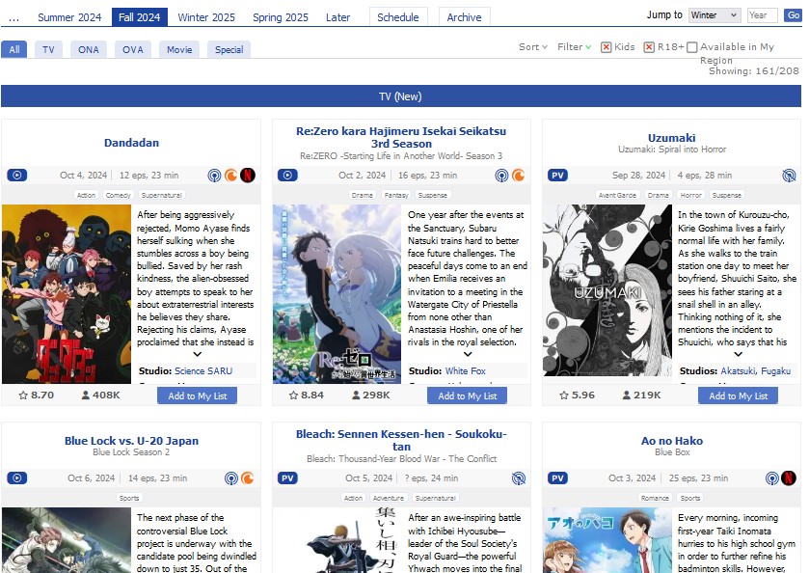Select the Movie type filter tab
The height and width of the screenshot is (573, 809).
point(179,49)
